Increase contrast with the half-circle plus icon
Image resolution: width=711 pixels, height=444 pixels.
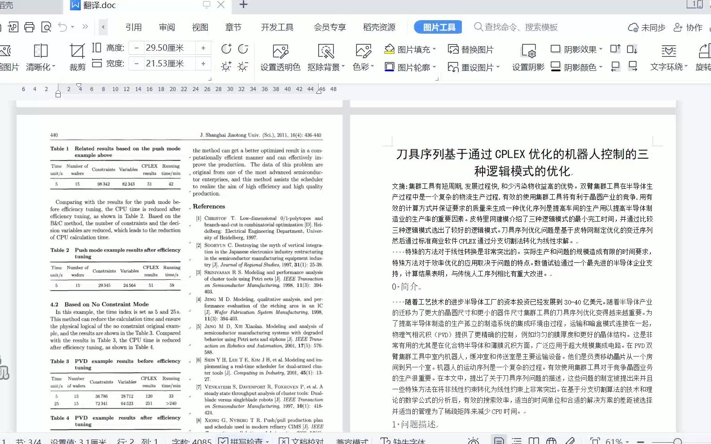[226, 49]
